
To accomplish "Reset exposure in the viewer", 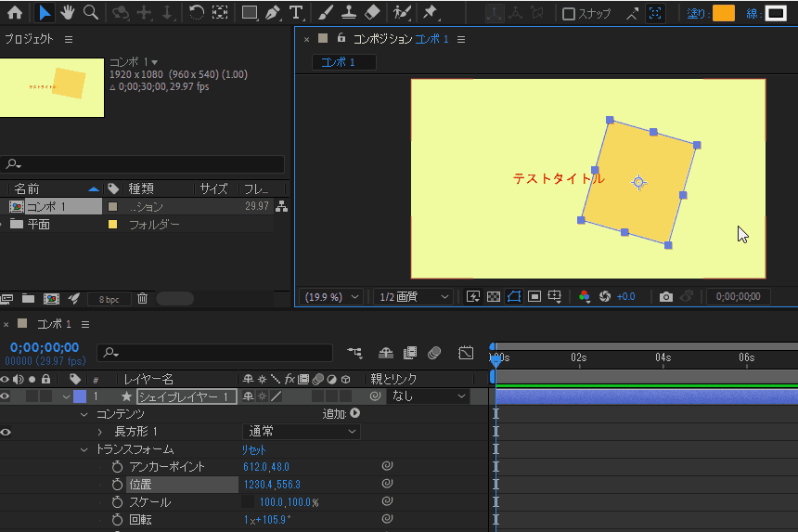I will [x=605, y=297].
